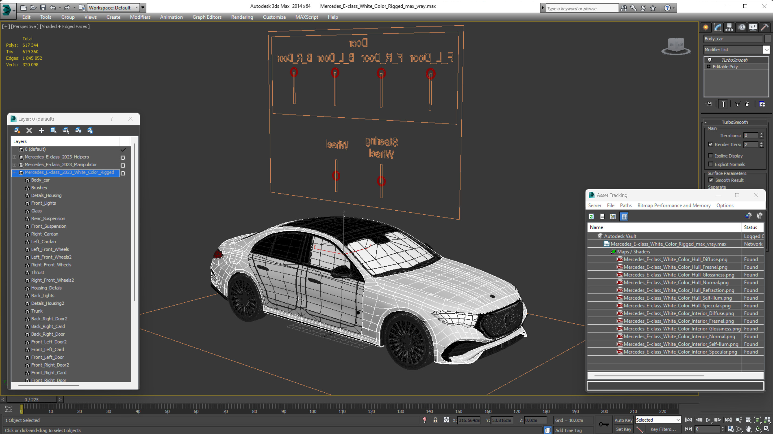This screenshot has width=773, height=434.
Task: Increase Iterations spinner value
Action: point(761,134)
